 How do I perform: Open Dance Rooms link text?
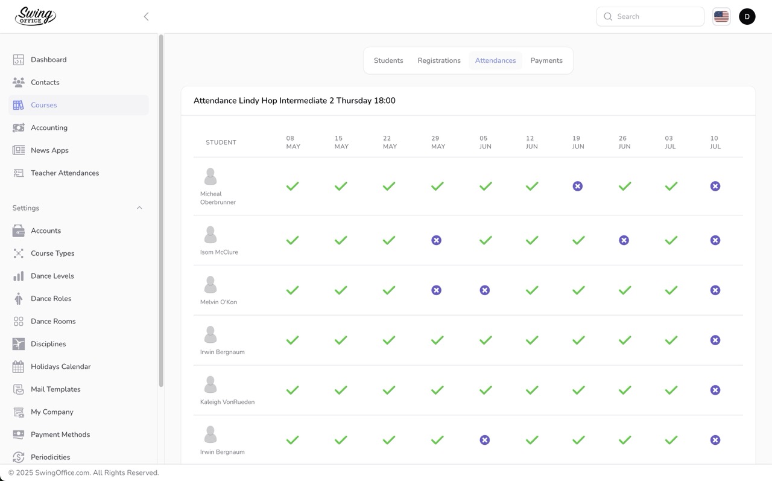pyautogui.click(x=53, y=321)
